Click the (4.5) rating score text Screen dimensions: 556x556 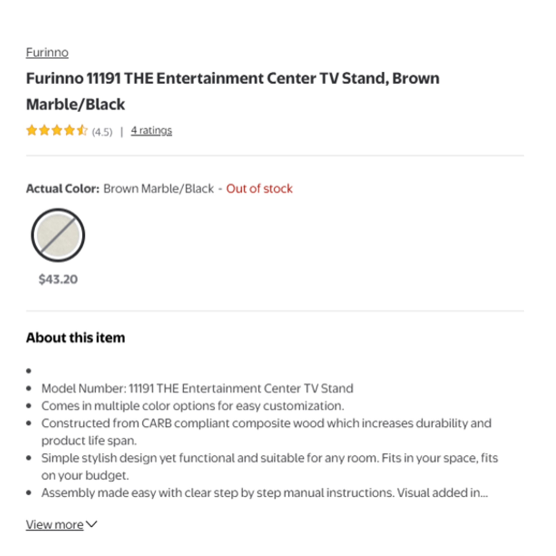click(x=102, y=132)
